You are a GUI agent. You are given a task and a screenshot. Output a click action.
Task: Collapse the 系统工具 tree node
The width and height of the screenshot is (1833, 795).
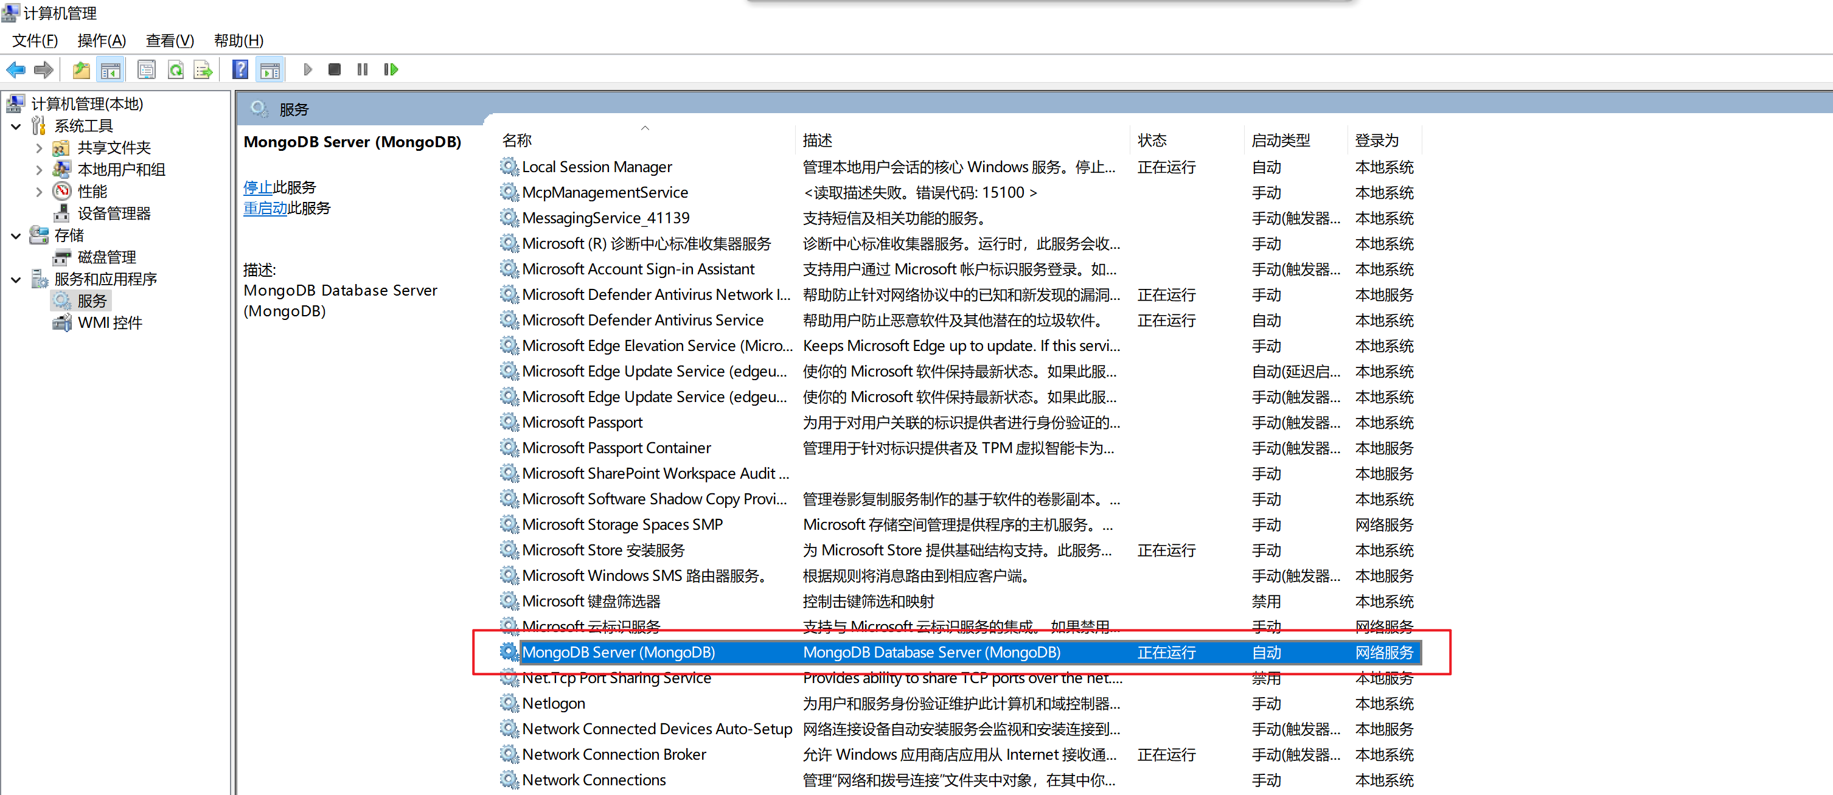coord(16,127)
